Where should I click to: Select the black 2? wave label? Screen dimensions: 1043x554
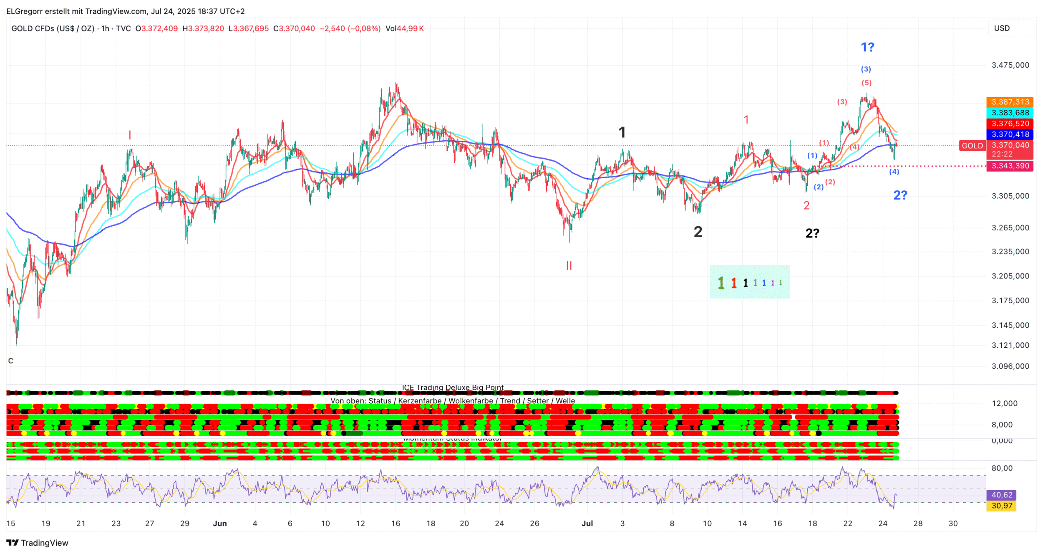pyautogui.click(x=812, y=233)
